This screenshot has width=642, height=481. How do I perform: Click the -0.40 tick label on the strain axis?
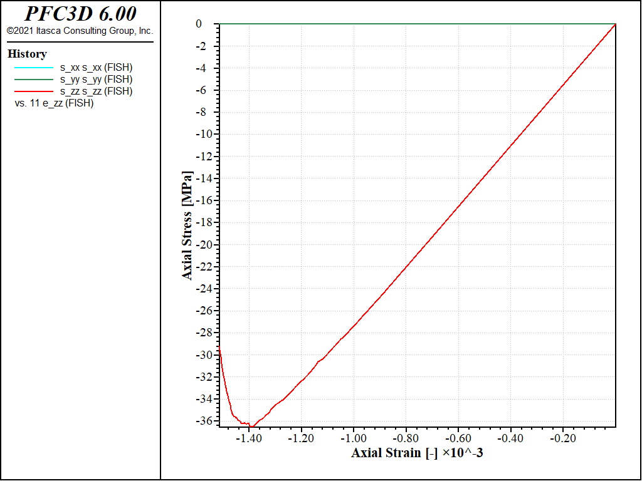point(510,438)
